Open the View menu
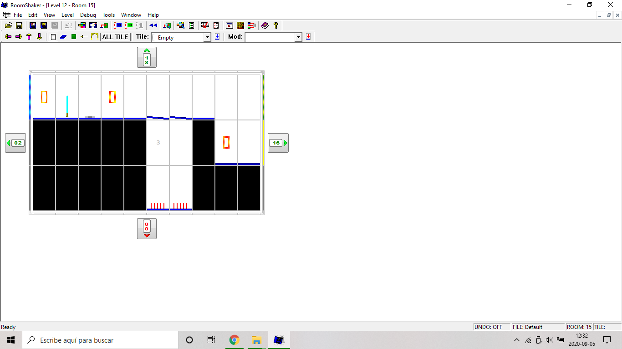 point(49,15)
